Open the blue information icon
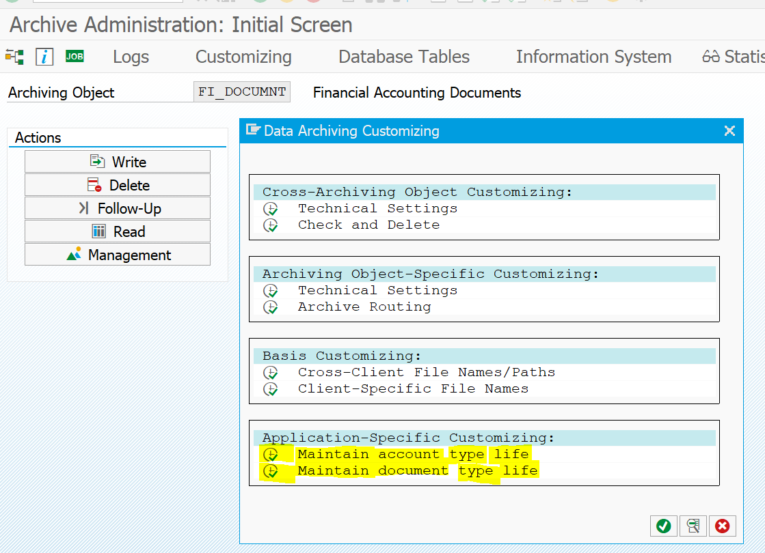 click(x=44, y=57)
